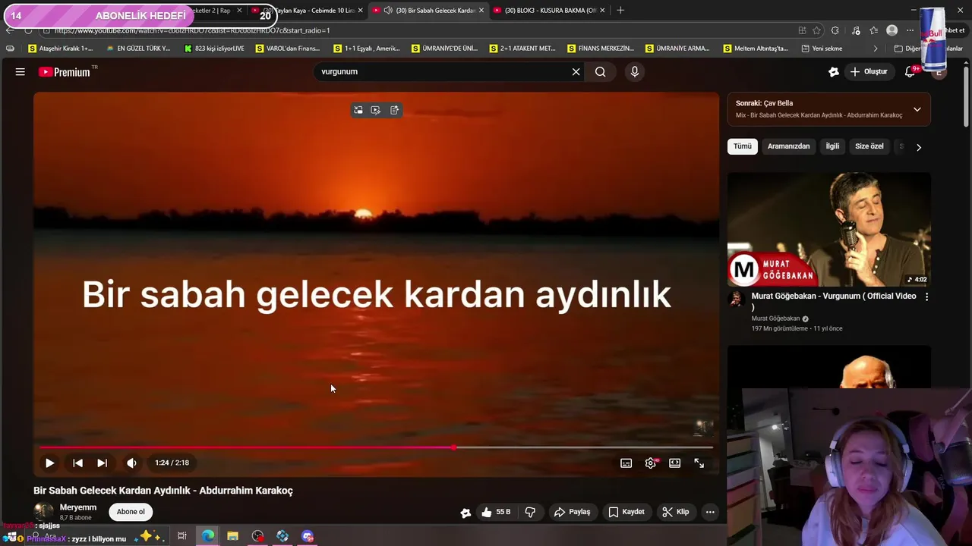Click the third video overlay icon
Screen dimensions: 972x546
[x=394, y=110]
